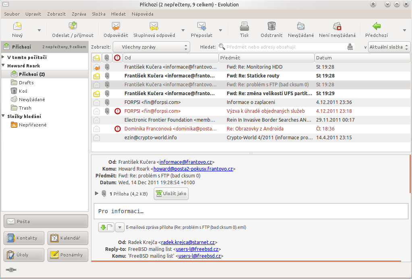
Task: Toggle importance flag on Dominika Franconová message
Action: pyautogui.click(x=117, y=129)
